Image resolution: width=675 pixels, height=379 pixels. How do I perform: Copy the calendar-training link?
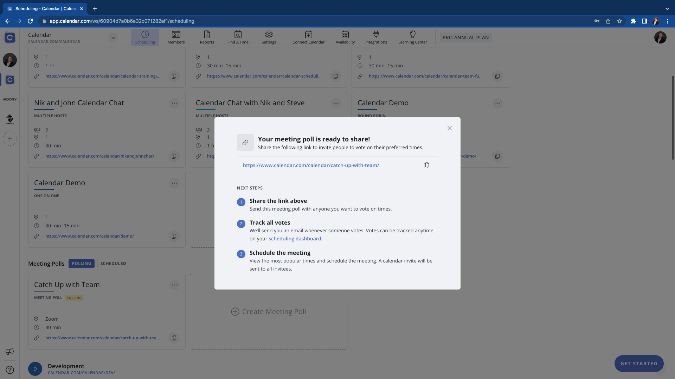coord(174,76)
